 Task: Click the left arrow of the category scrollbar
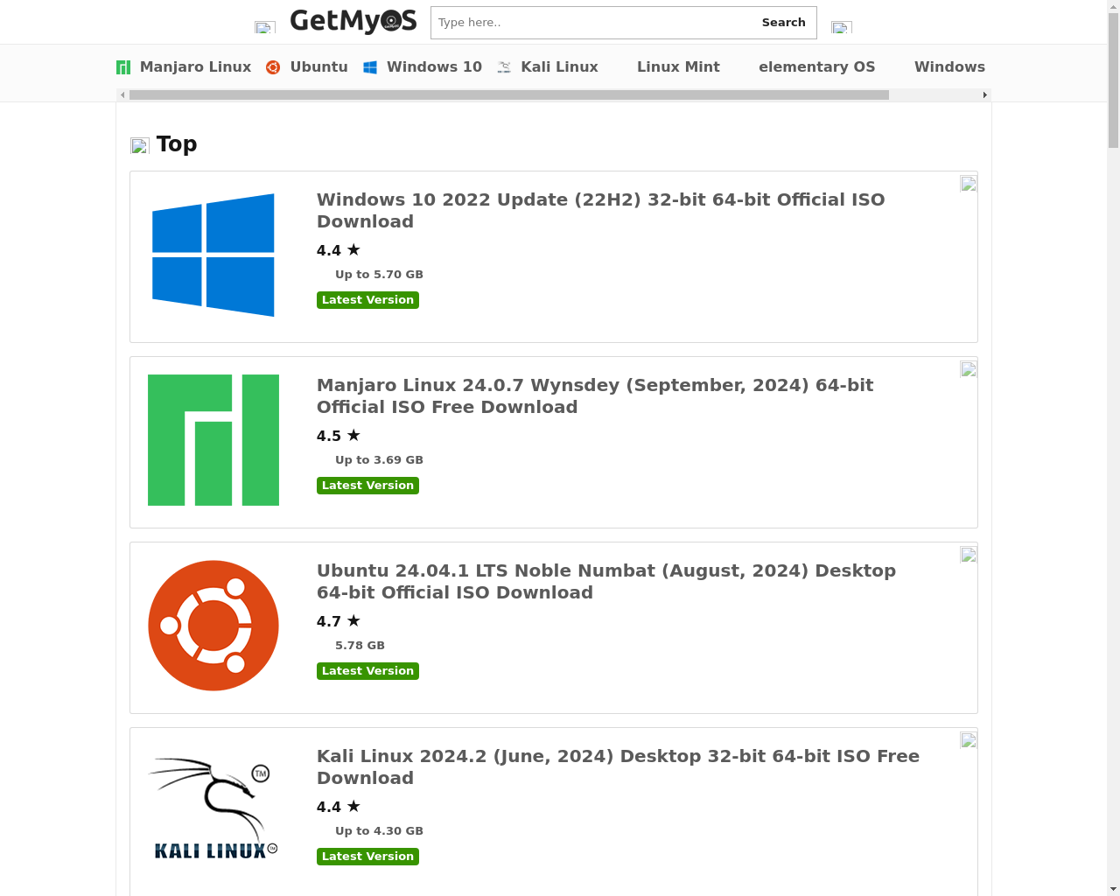click(x=122, y=94)
